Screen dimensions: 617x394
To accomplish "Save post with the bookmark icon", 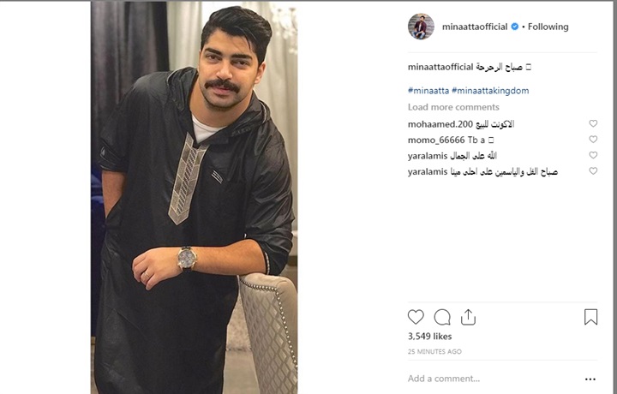I will point(590,317).
